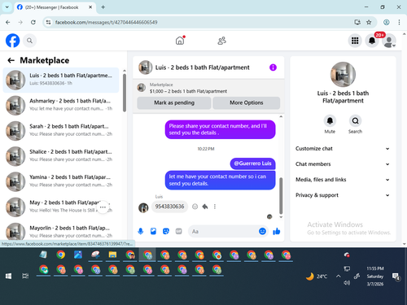Open the account profile menu
Screen dimensions: 407x305
pyautogui.click(x=389, y=41)
